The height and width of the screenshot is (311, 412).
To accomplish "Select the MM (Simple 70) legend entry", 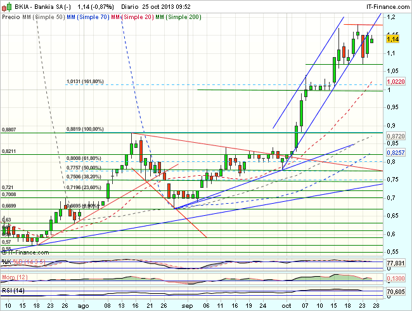I will click(x=88, y=17).
